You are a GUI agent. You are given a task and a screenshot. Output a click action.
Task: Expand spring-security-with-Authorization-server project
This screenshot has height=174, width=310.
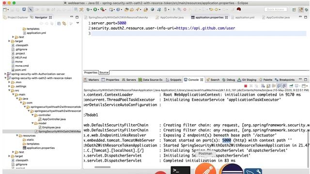coord(5,74)
